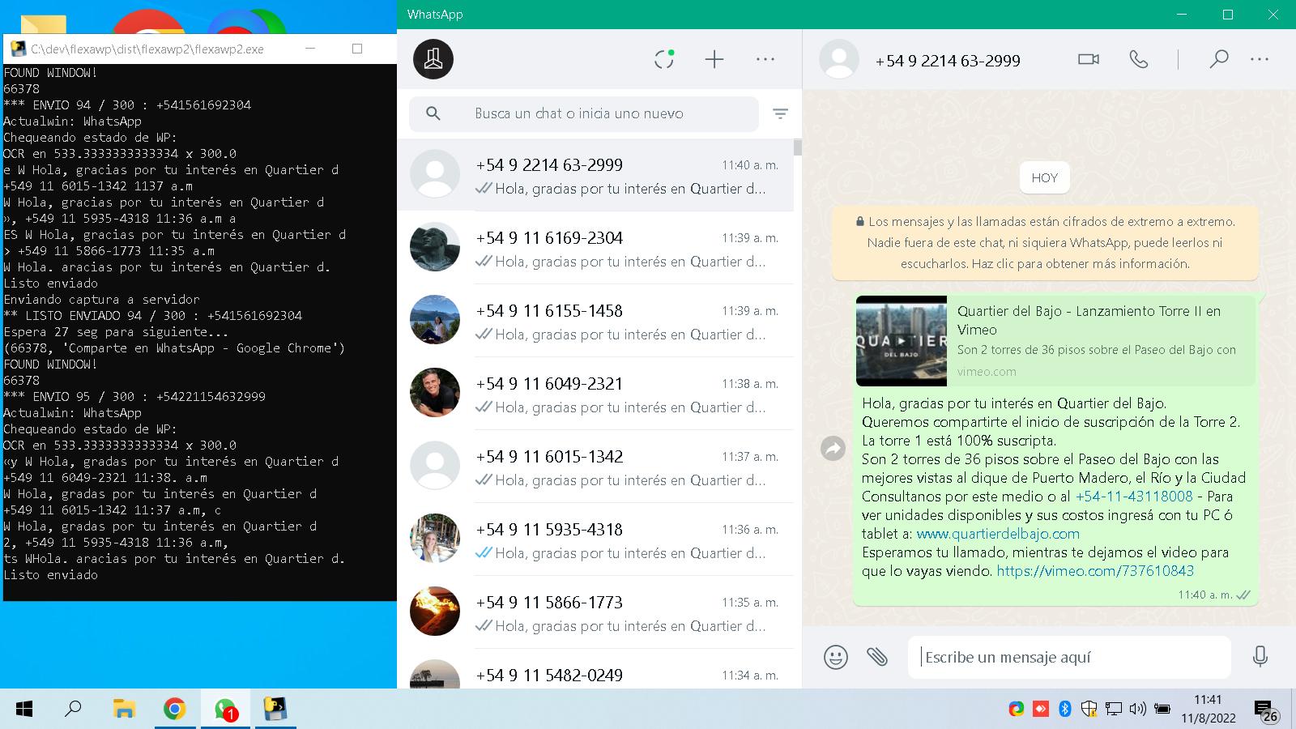This screenshot has width=1296, height=729.
Task: Click the encryption info yellow notice
Action: pos(1045,242)
